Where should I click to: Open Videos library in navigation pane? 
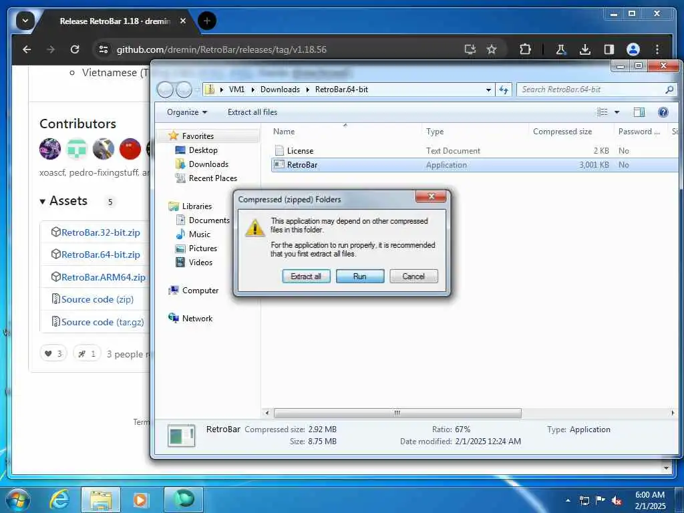tap(200, 262)
